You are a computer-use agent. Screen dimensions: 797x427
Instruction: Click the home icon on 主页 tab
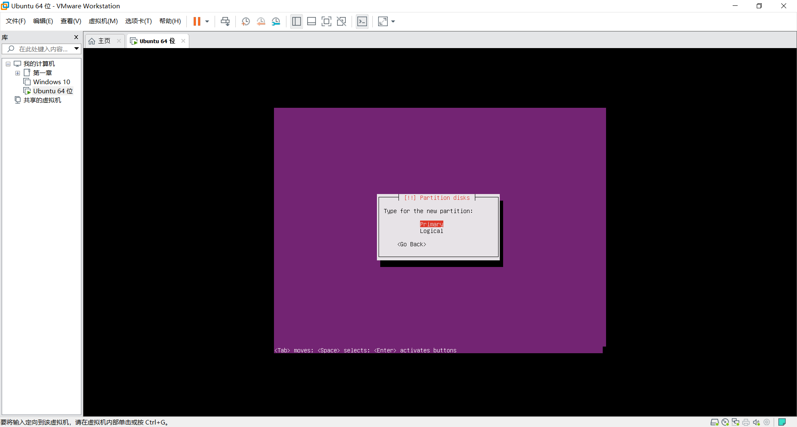pos(92,41)
